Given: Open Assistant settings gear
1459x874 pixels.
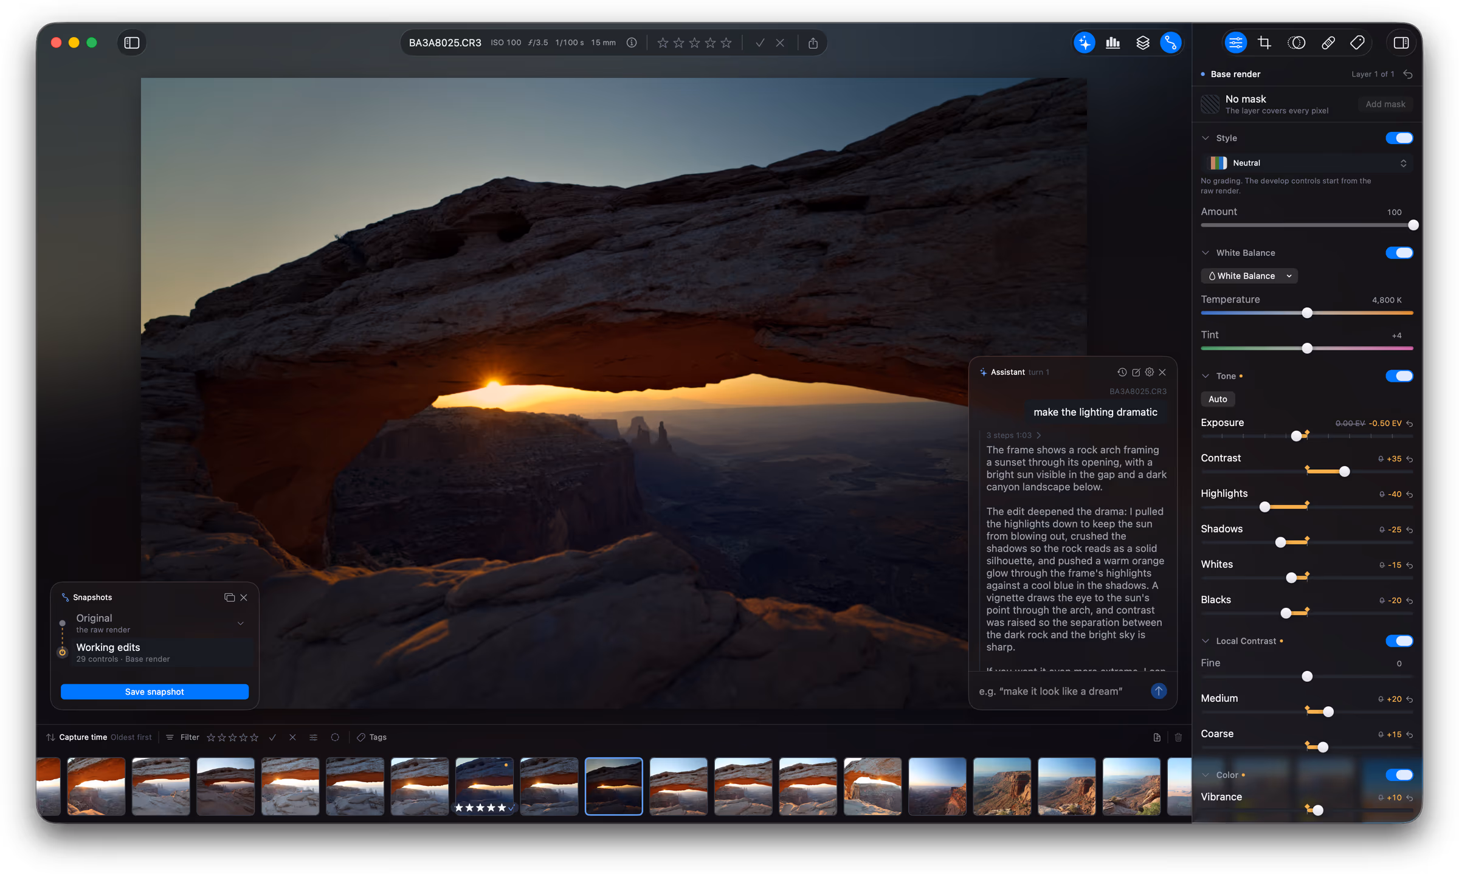Looking at the screenshot, I should (1149, 372).
